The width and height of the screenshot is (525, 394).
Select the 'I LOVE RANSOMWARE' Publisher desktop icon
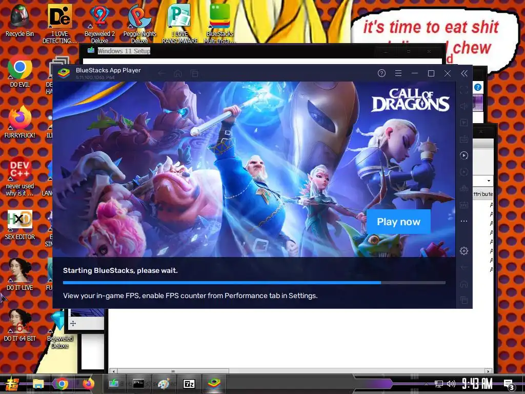click(x=180, y=24)
